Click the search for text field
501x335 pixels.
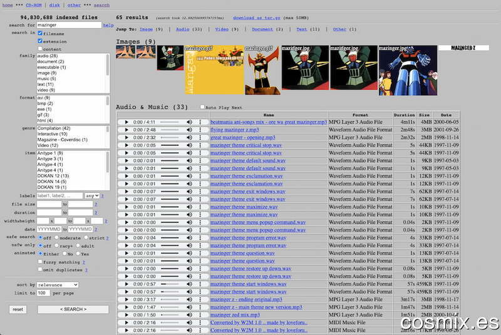(69, 25)
